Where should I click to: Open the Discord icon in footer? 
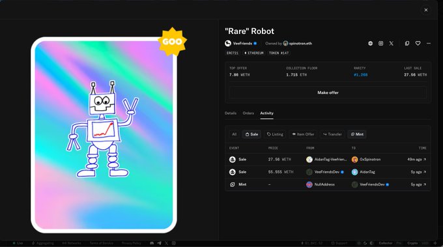point(152,243)
